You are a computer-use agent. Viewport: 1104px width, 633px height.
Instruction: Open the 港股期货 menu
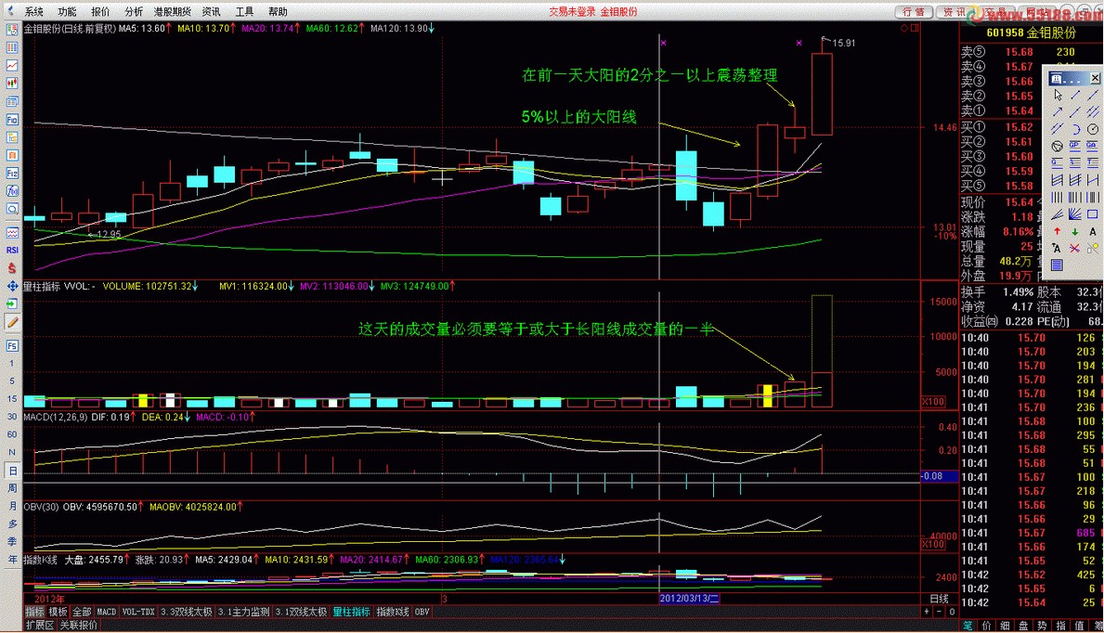point(173,12)
